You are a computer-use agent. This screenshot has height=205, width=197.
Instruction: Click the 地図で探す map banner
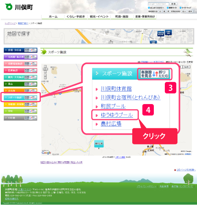pos(99,36)
